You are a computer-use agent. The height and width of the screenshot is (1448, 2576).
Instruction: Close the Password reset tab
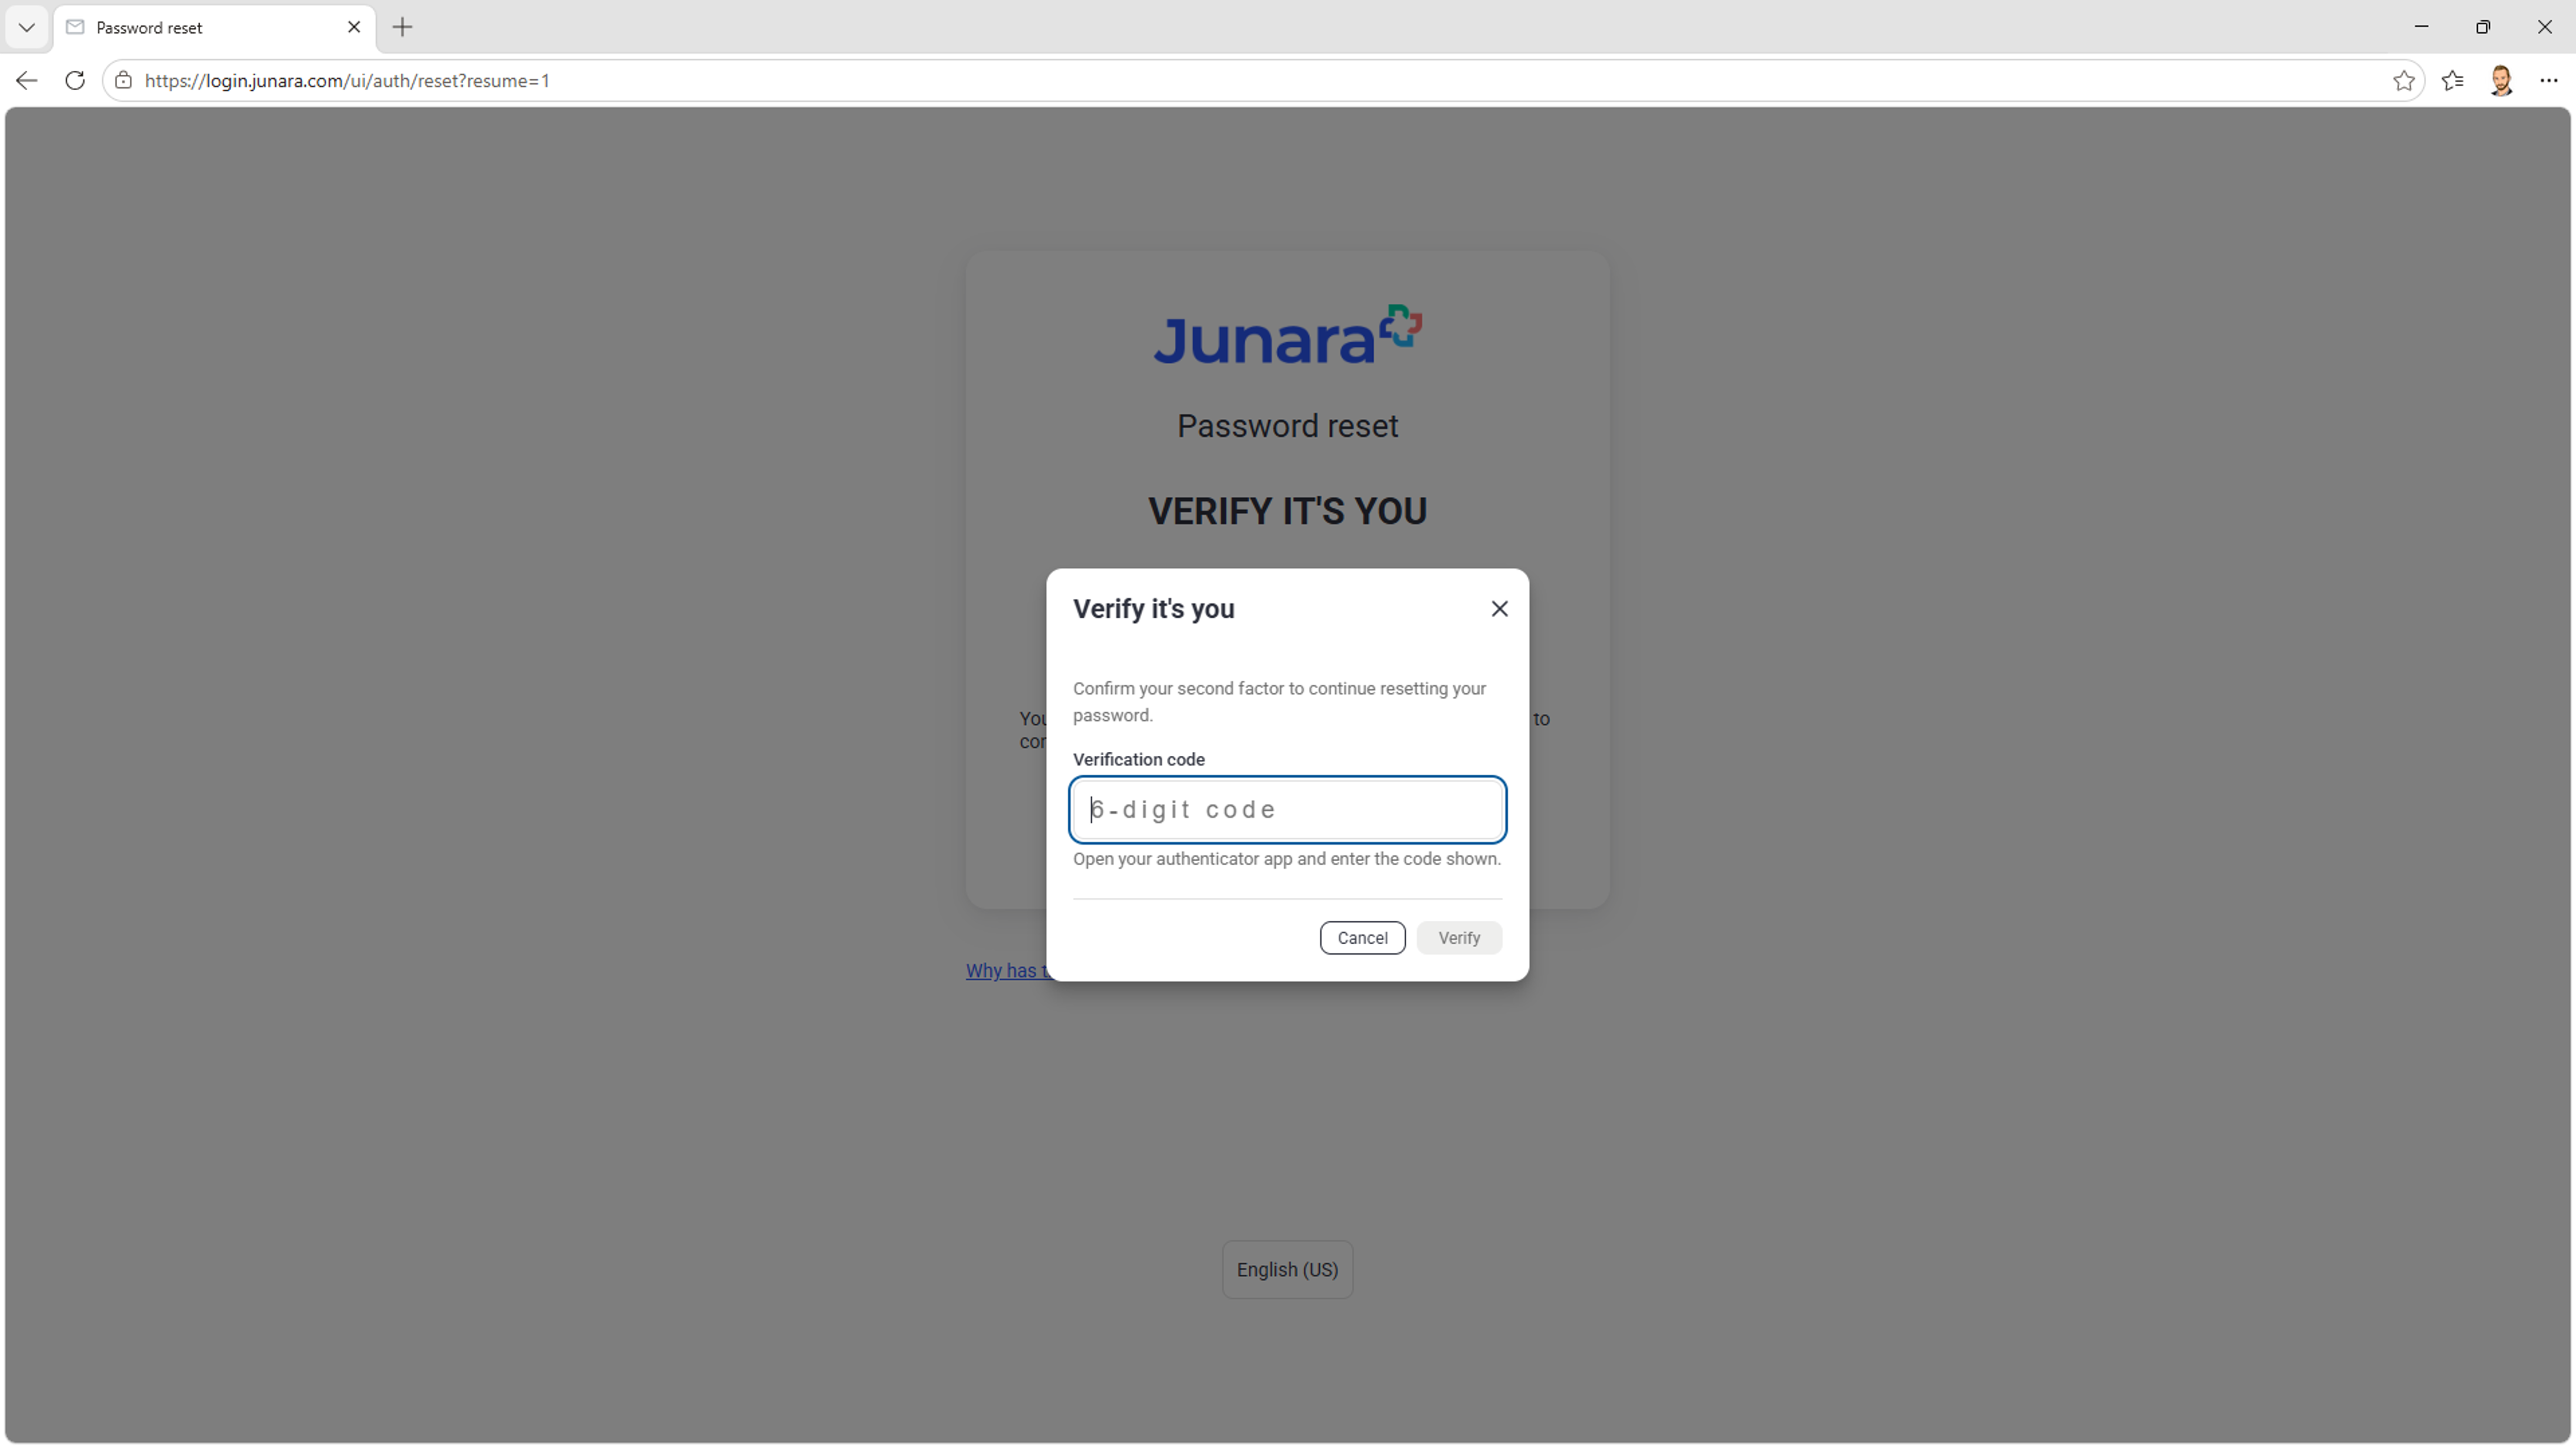[354, 27]
